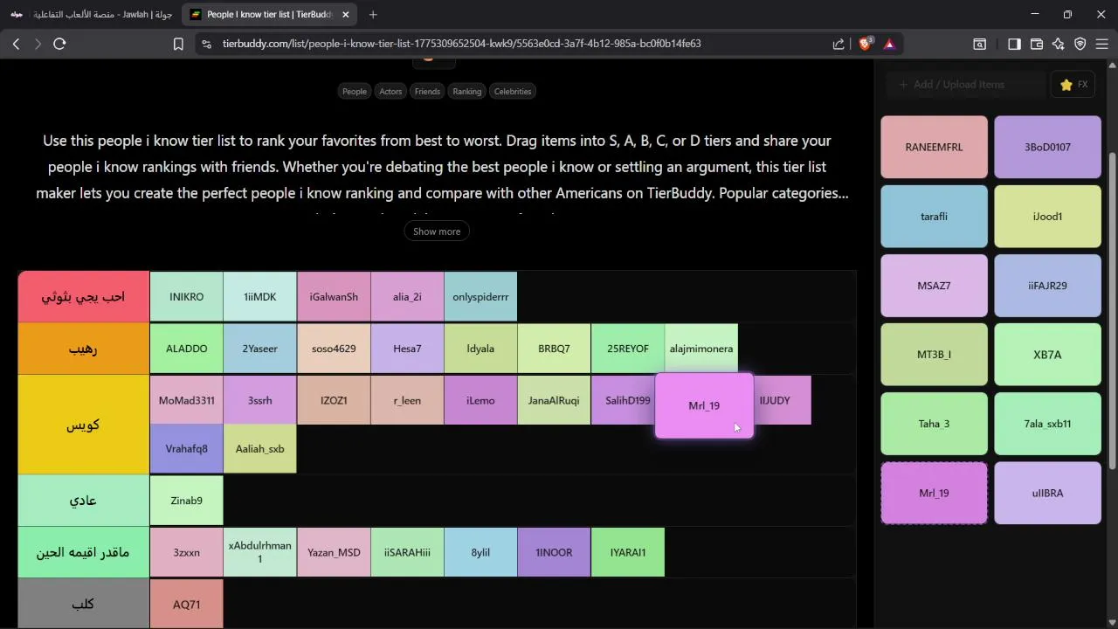1118x629 pixels.
Task: Open the tab search icon in toolbar
Action: [980, 44]
